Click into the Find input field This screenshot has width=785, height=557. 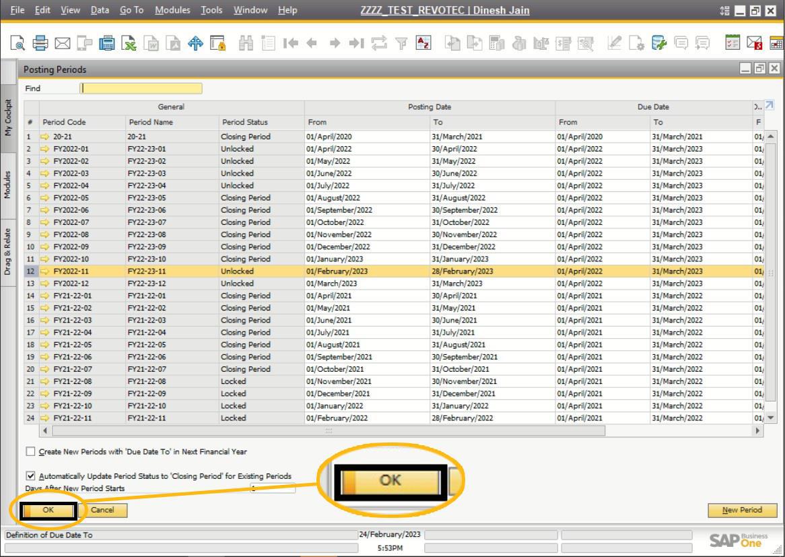pyautogui.click(x=141, y=88)
